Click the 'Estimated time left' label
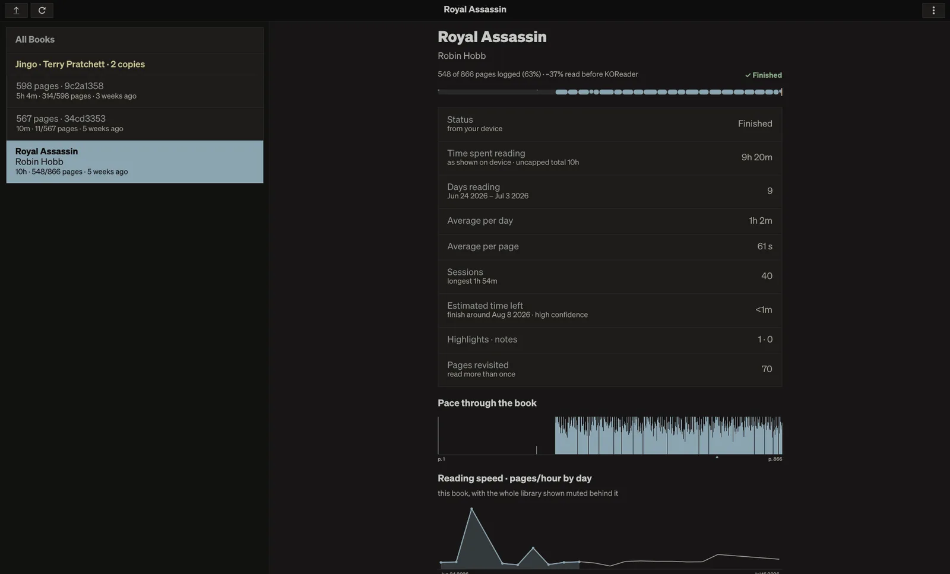Image resolution: width=950 pixels, height=574 pixels. (x=485, y=306)
